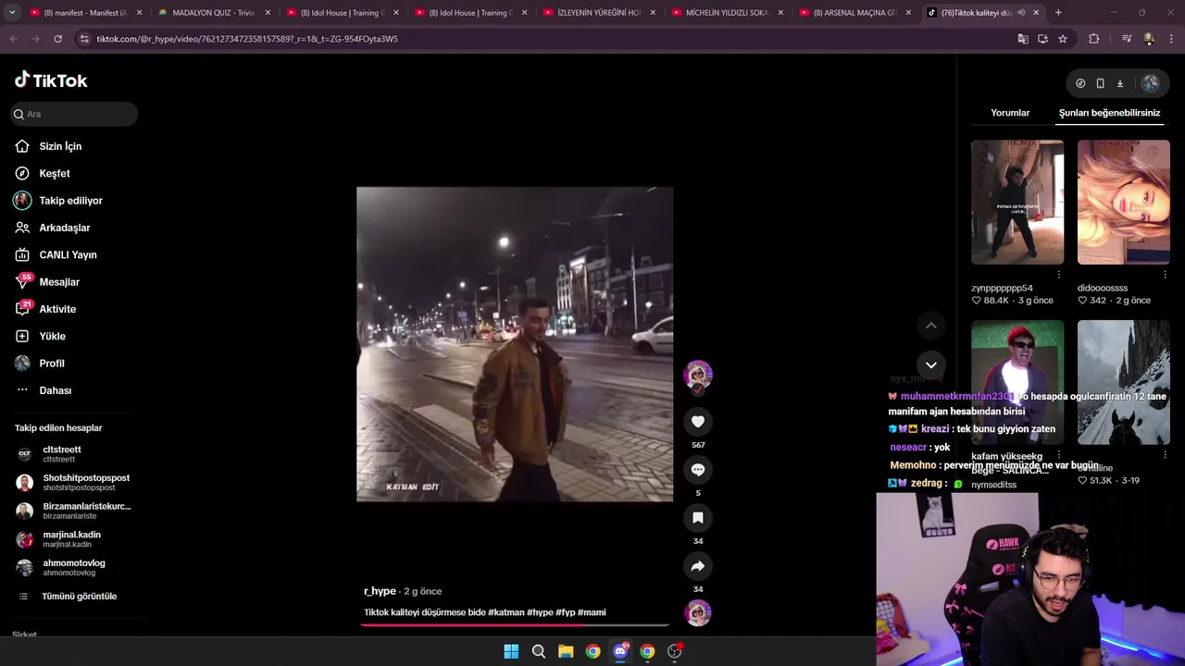Open Windows Start menu
Screen dimensions: 1185x666
point(511,651)
